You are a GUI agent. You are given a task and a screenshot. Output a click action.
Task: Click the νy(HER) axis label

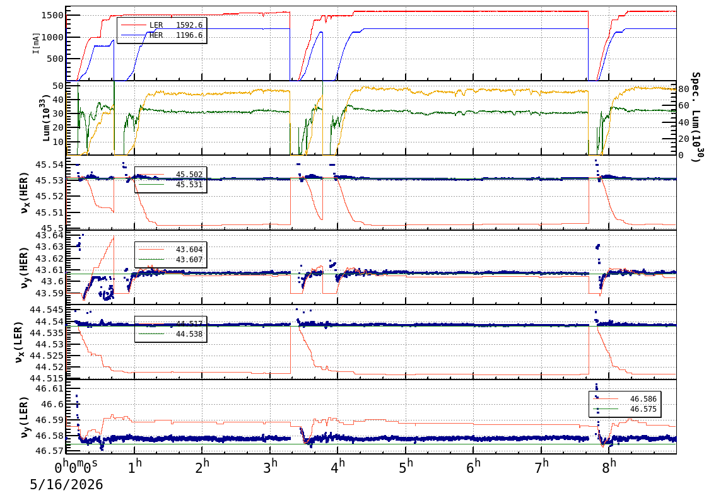24,267
